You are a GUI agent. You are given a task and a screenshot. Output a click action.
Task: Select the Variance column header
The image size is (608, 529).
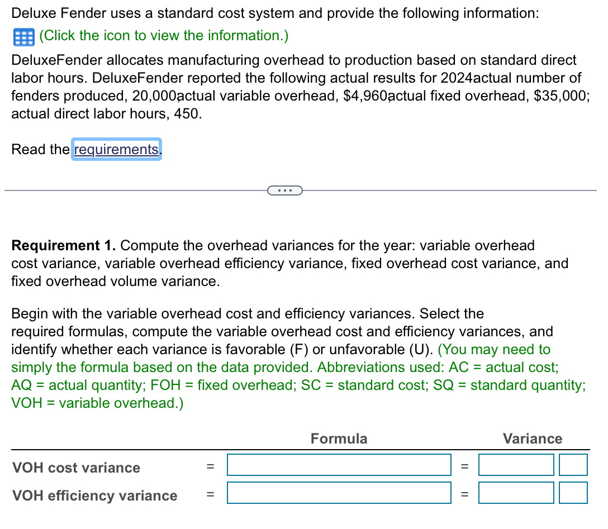(x=532, y=439)
